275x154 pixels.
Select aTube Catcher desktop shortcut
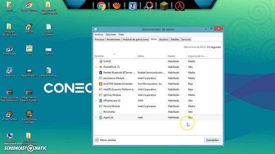coord(9,116)
